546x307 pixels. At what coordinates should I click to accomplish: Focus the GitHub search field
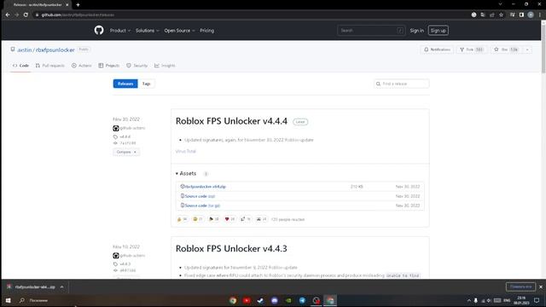pos(371,31)
